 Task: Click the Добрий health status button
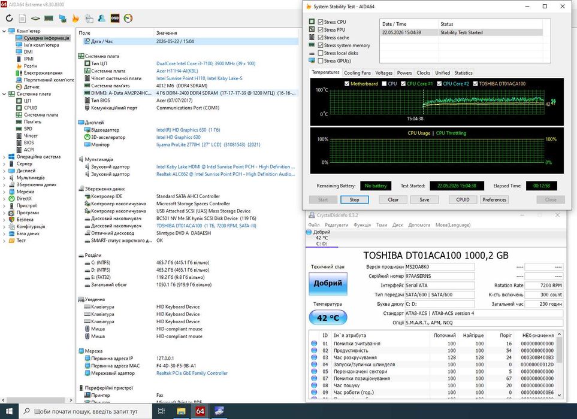(328, 283)
